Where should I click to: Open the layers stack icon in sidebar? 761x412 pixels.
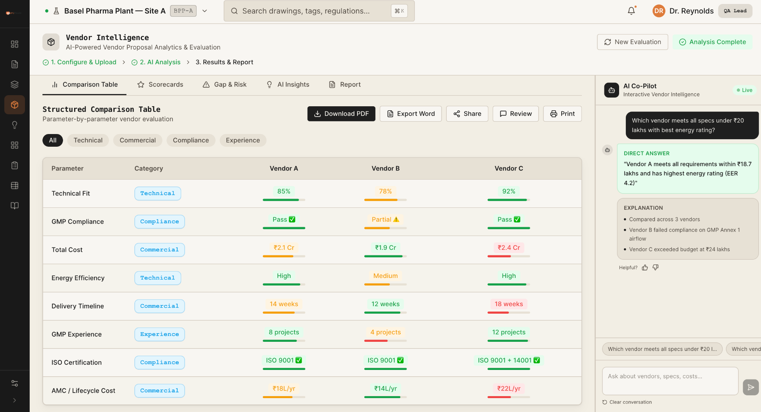click(x=15, y=84)
